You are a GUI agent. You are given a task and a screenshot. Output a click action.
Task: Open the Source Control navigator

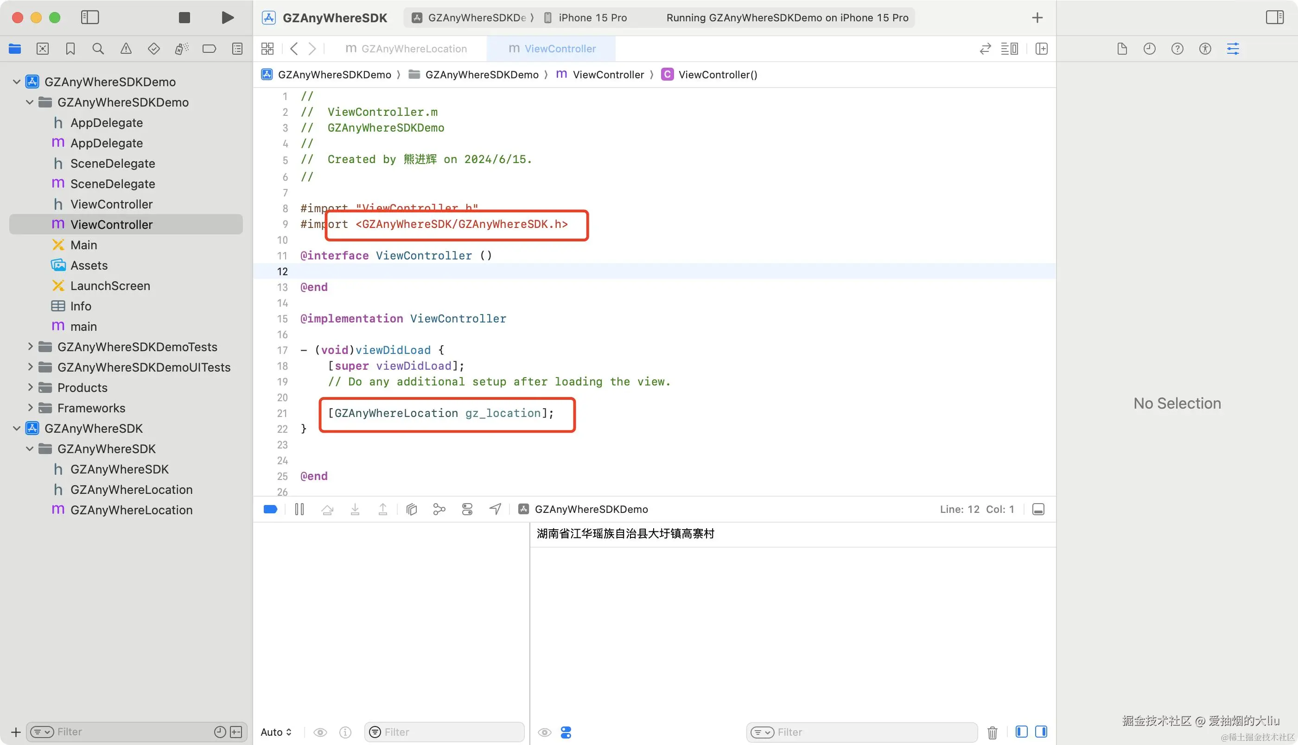point(43,49)
